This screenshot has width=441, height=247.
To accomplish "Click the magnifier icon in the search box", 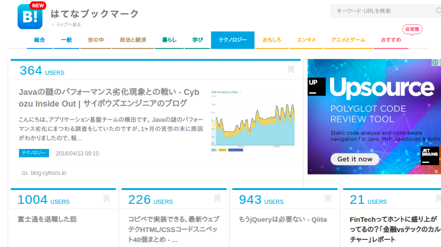I will (x=438, y=11).
